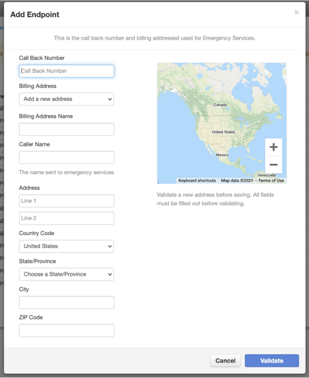This screenshot has height=378, width=309.
Task: Open the Billing Address dropdown
Action: (x=66, y=99)
